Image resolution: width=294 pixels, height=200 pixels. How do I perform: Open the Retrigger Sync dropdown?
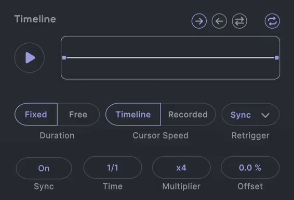click(x=250, y=114)
